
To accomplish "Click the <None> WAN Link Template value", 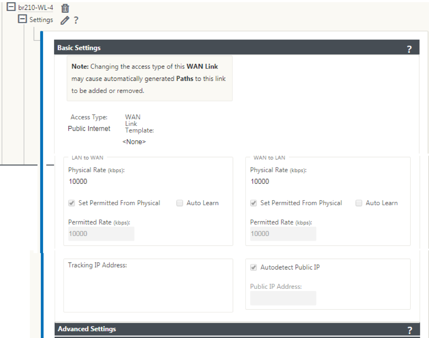I will coord(134,142).
